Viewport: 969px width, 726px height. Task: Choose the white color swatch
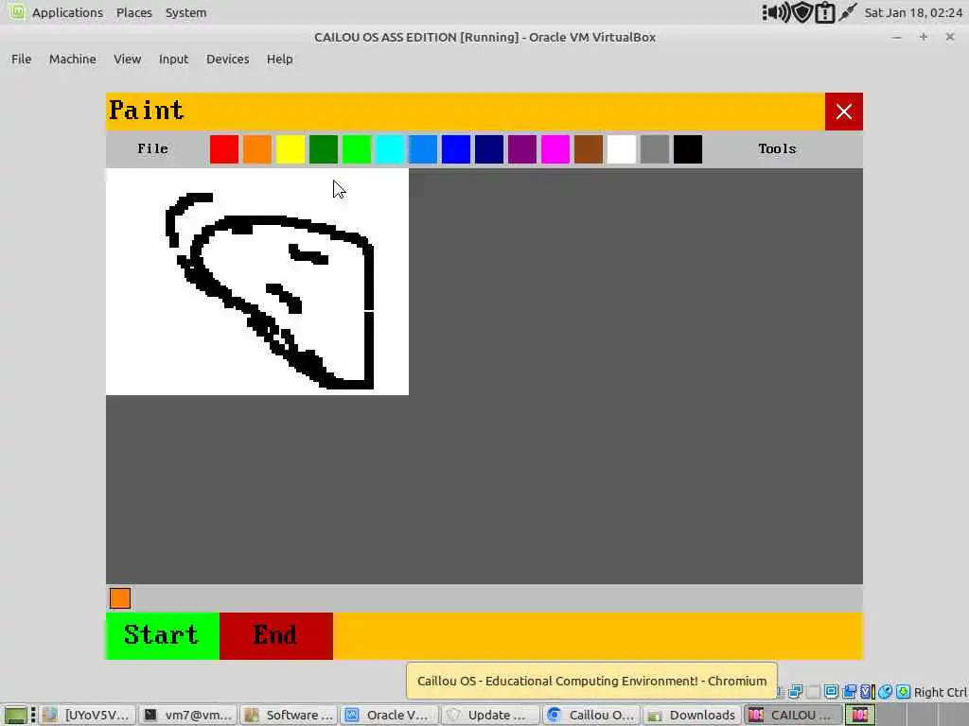click(x=622, y=149)
